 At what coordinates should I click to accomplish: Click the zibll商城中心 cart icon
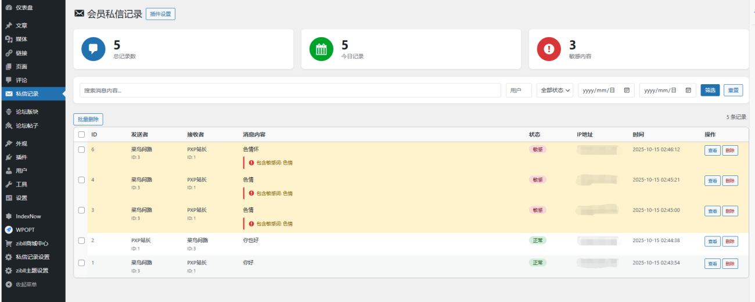click(9, 243)
